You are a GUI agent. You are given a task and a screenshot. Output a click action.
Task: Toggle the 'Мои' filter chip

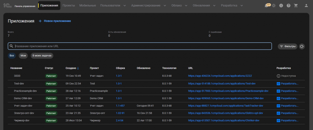click(x=23, y=56)
